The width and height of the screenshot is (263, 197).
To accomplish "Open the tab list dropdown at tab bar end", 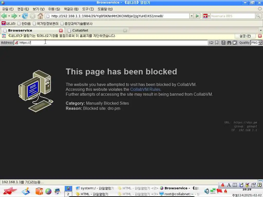I will tap(260, 31).
